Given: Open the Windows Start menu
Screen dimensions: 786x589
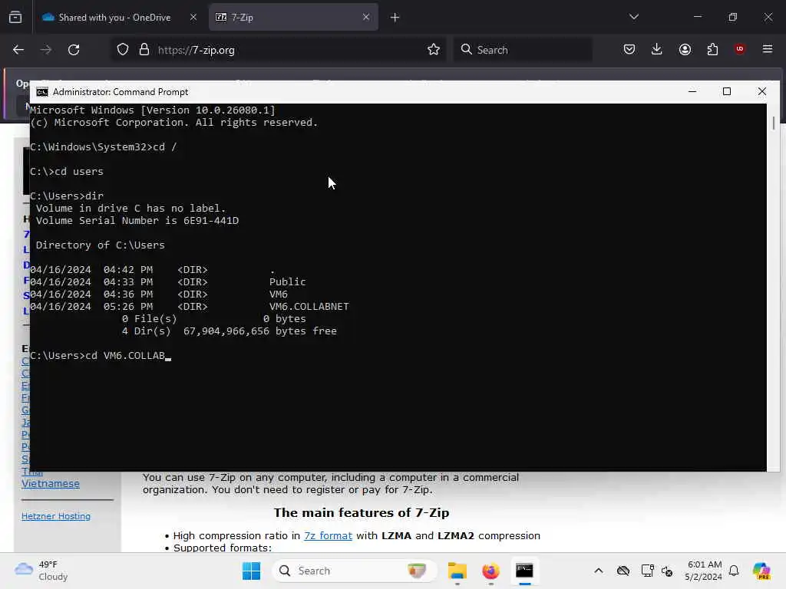Looking at the screenshot, I should (x=251, y=571).
